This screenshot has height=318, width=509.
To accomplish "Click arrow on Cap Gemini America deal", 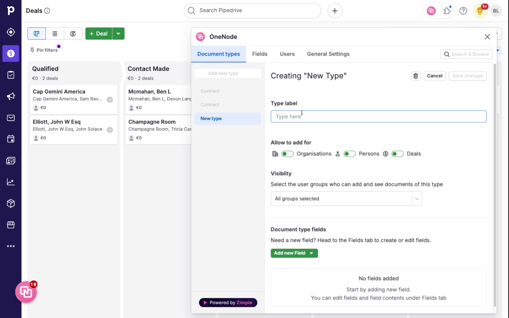I will coord(110,100).
